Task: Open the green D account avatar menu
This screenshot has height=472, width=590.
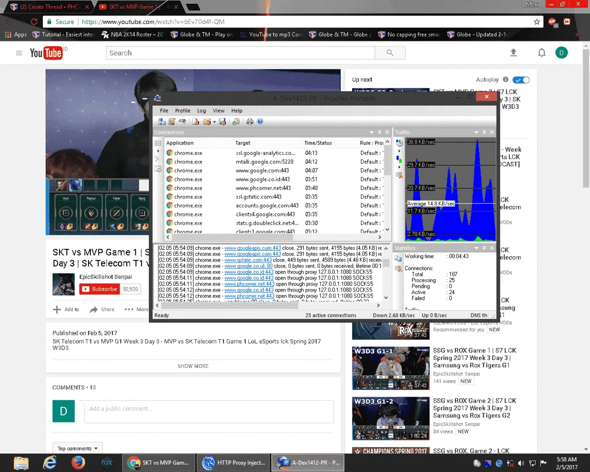Action: coord(561,53)
